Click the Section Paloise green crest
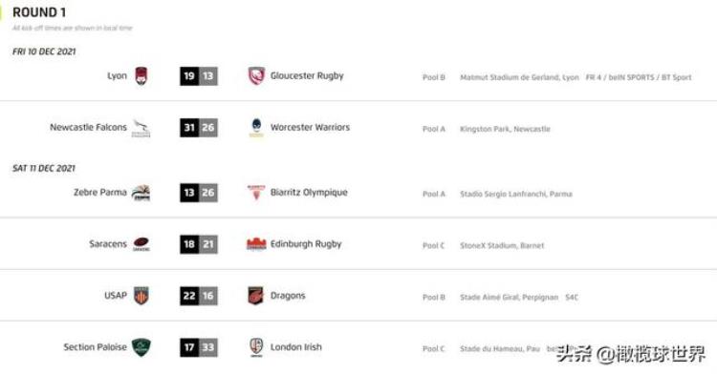The width and height of the screenshot is (717, 374). [141, 347]
